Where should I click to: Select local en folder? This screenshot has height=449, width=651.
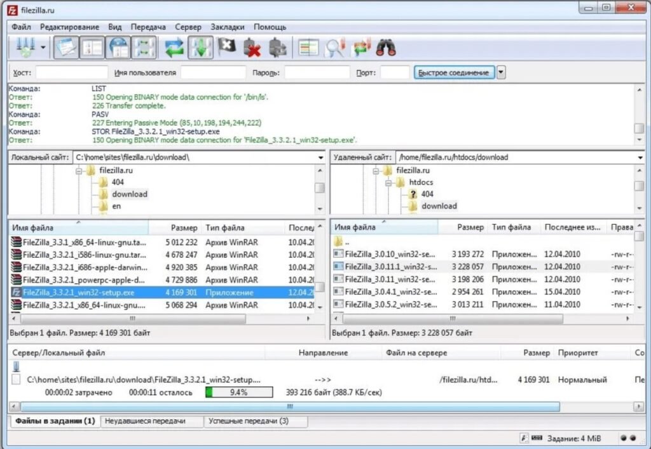point(116,206)
